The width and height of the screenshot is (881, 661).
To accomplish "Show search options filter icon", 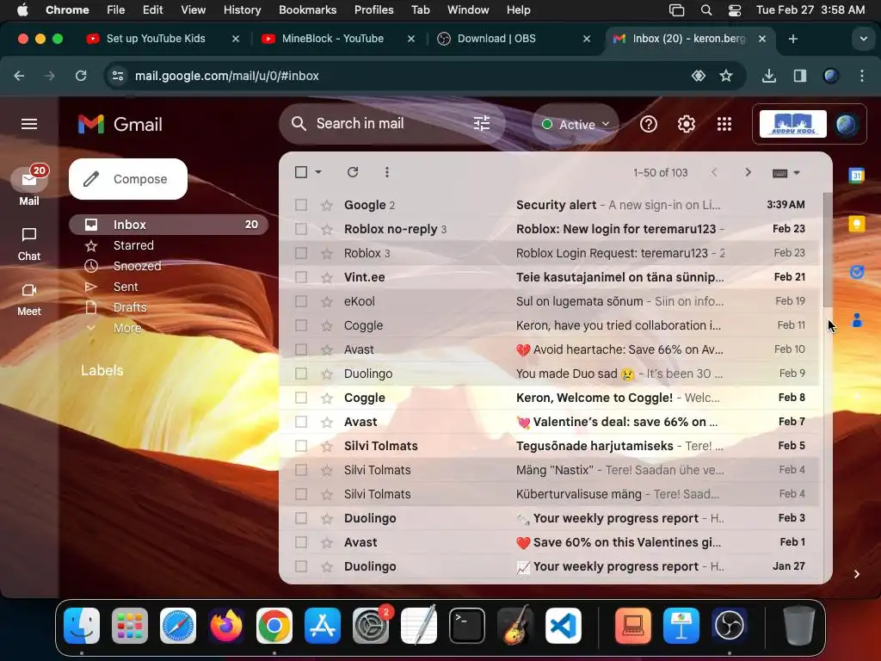I will pos(482,124).
